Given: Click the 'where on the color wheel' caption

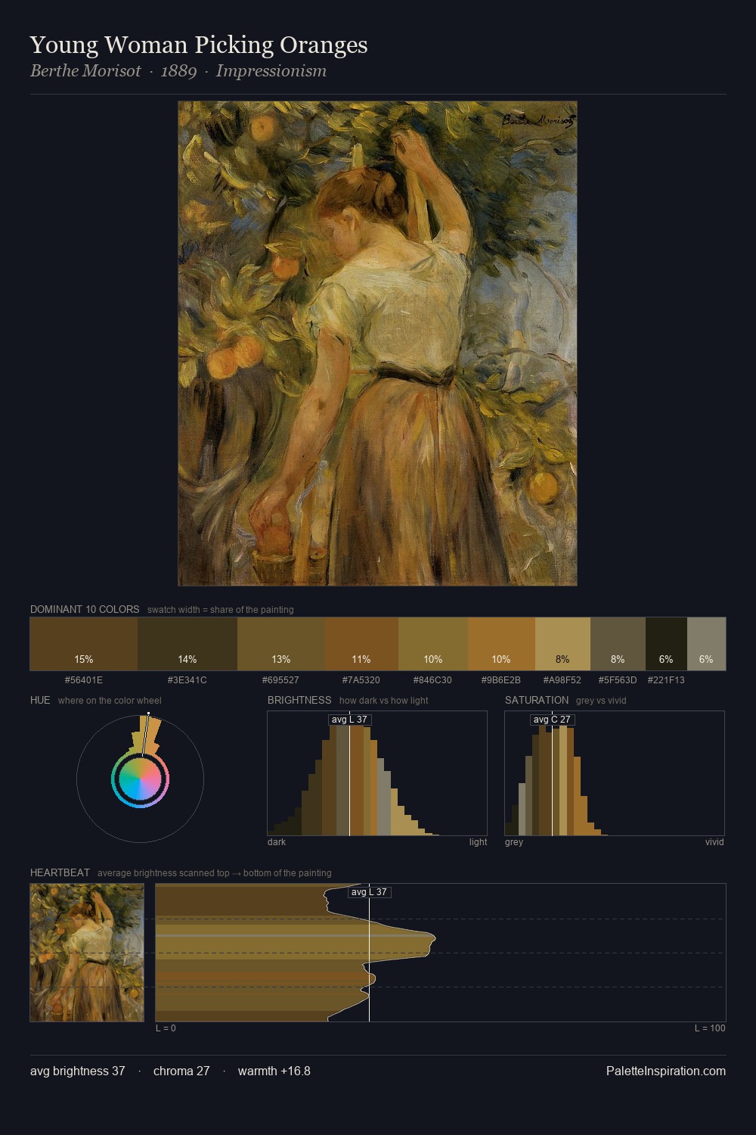Looking at the screenshot, I should tap(110, 701).
